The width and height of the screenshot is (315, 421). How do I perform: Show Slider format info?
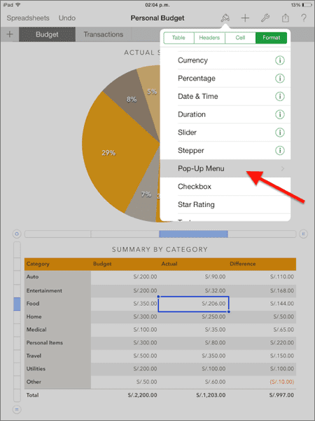click(280, 133)
